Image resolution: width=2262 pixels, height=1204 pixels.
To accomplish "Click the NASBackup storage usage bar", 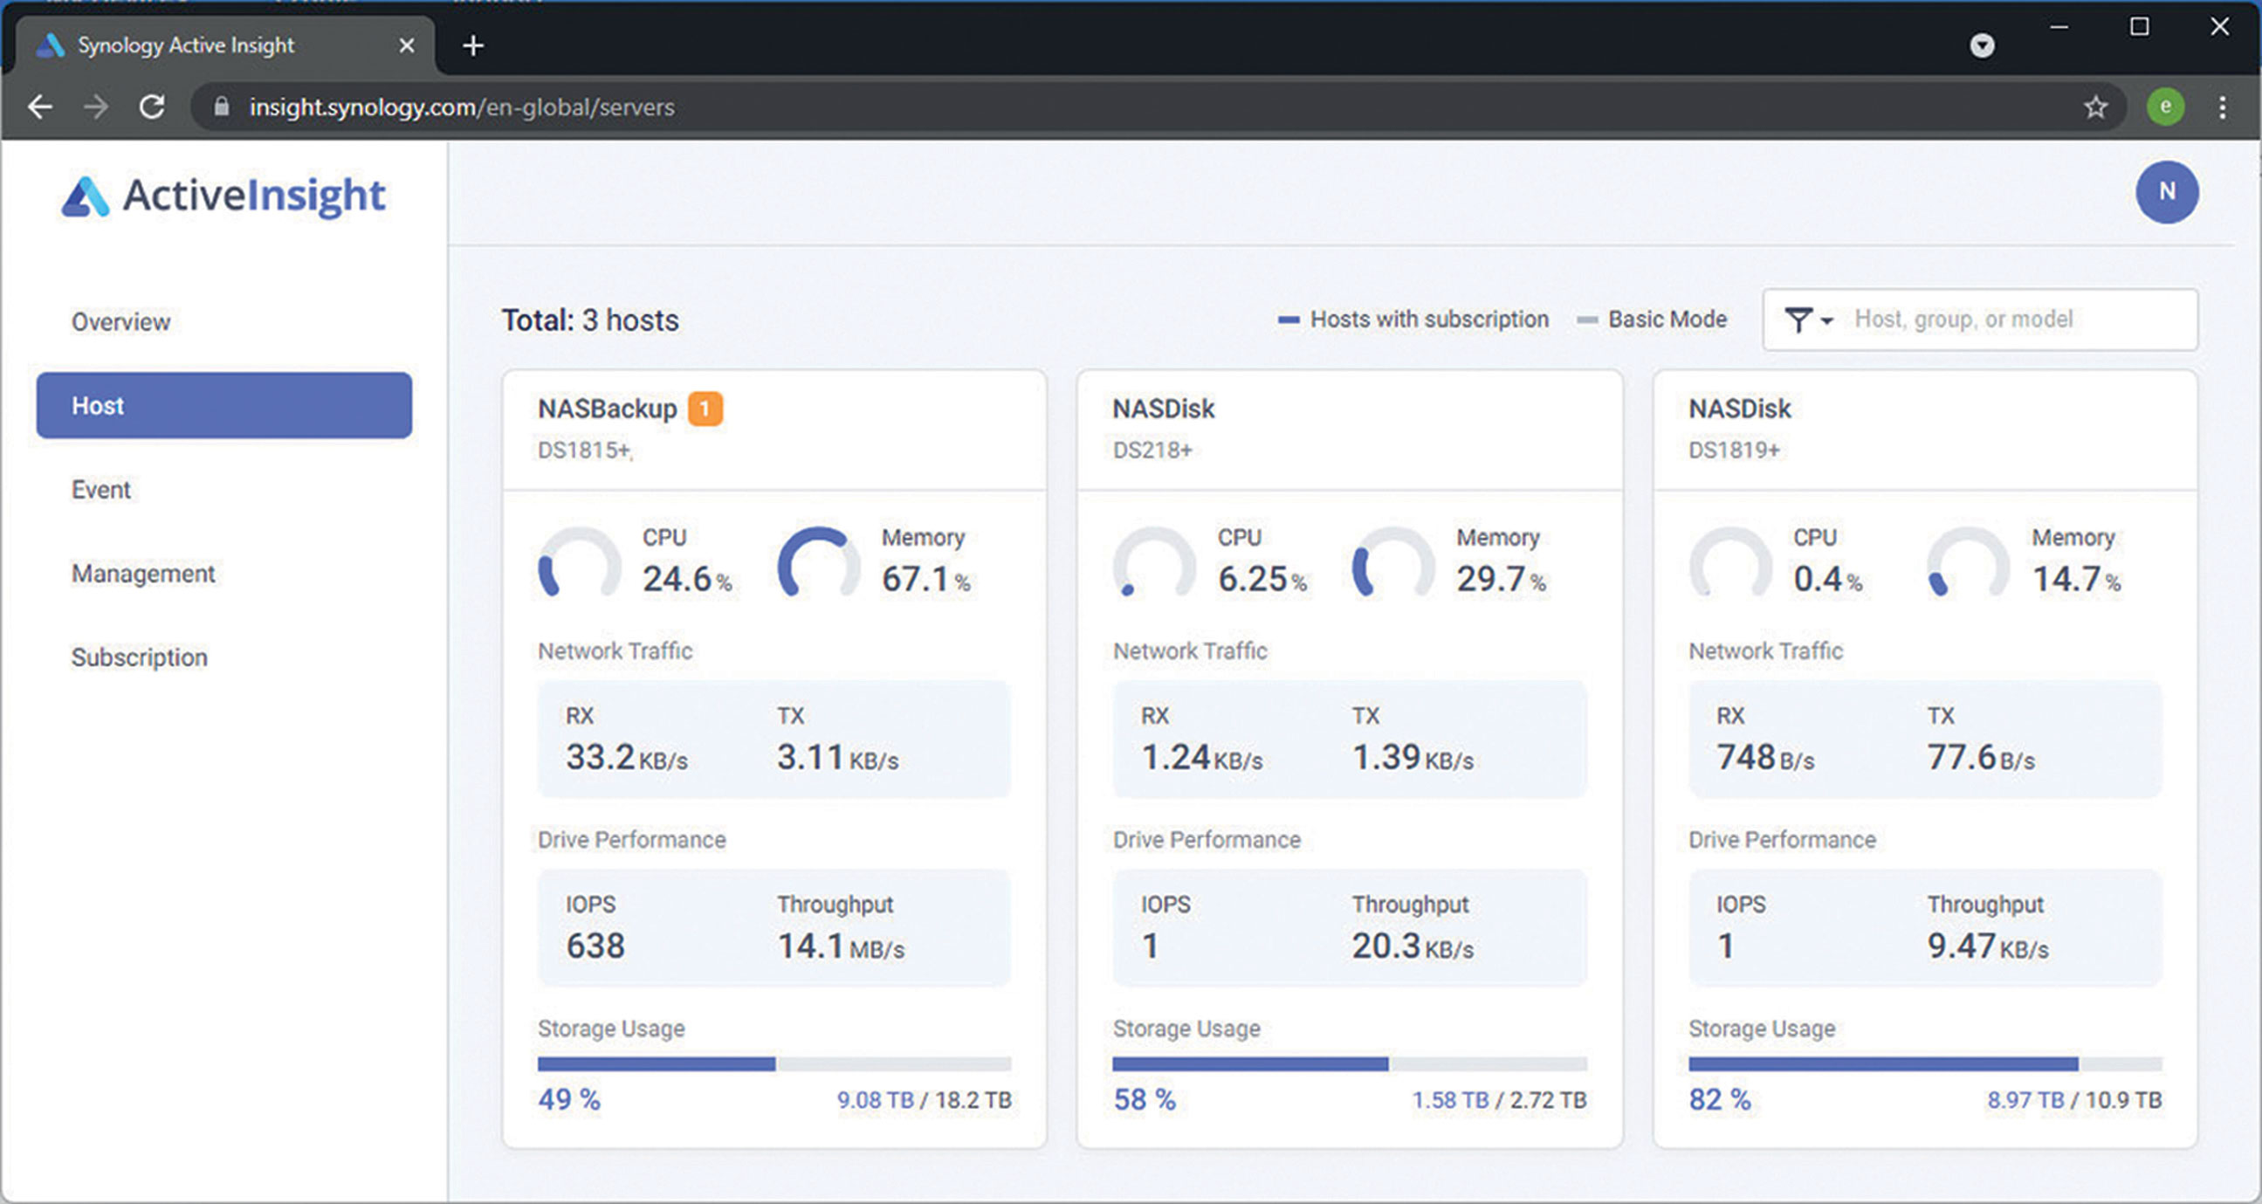I will [774, 1063].
